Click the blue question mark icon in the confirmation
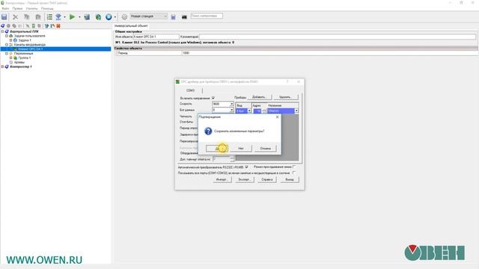479x269 pixels. coord(208,132)
